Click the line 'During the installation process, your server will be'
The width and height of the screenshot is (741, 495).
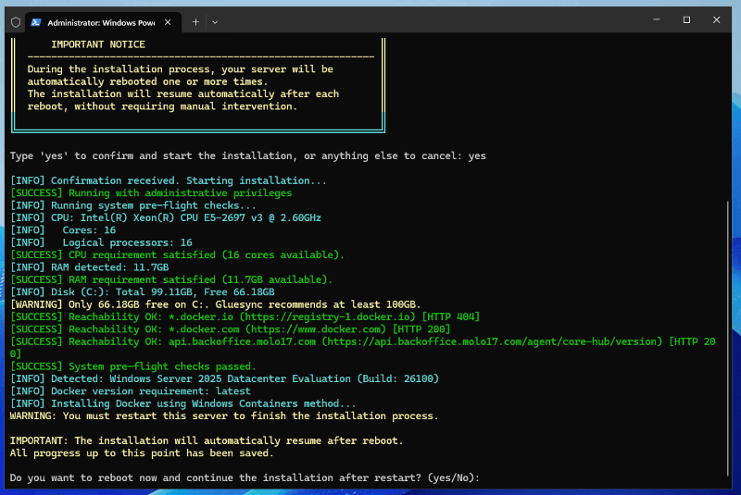[x=181, y=69]
